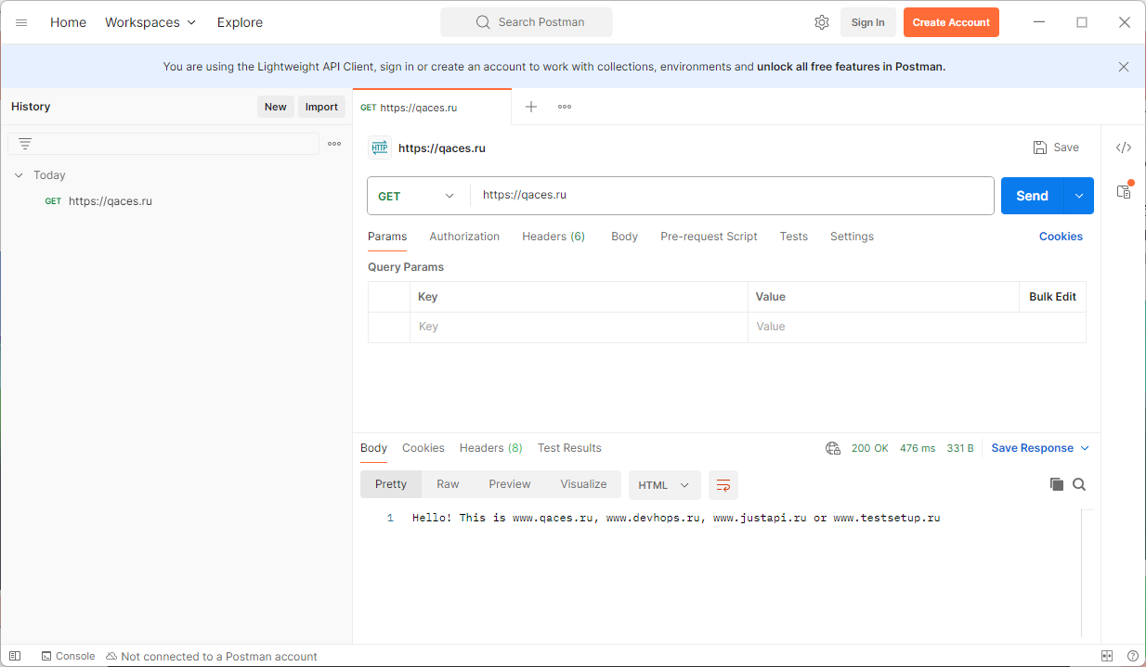The width and height of the screenshot is (1146, 667).
Task: Click the network globe icon by 200 OK
Action: tap(833, 448)
